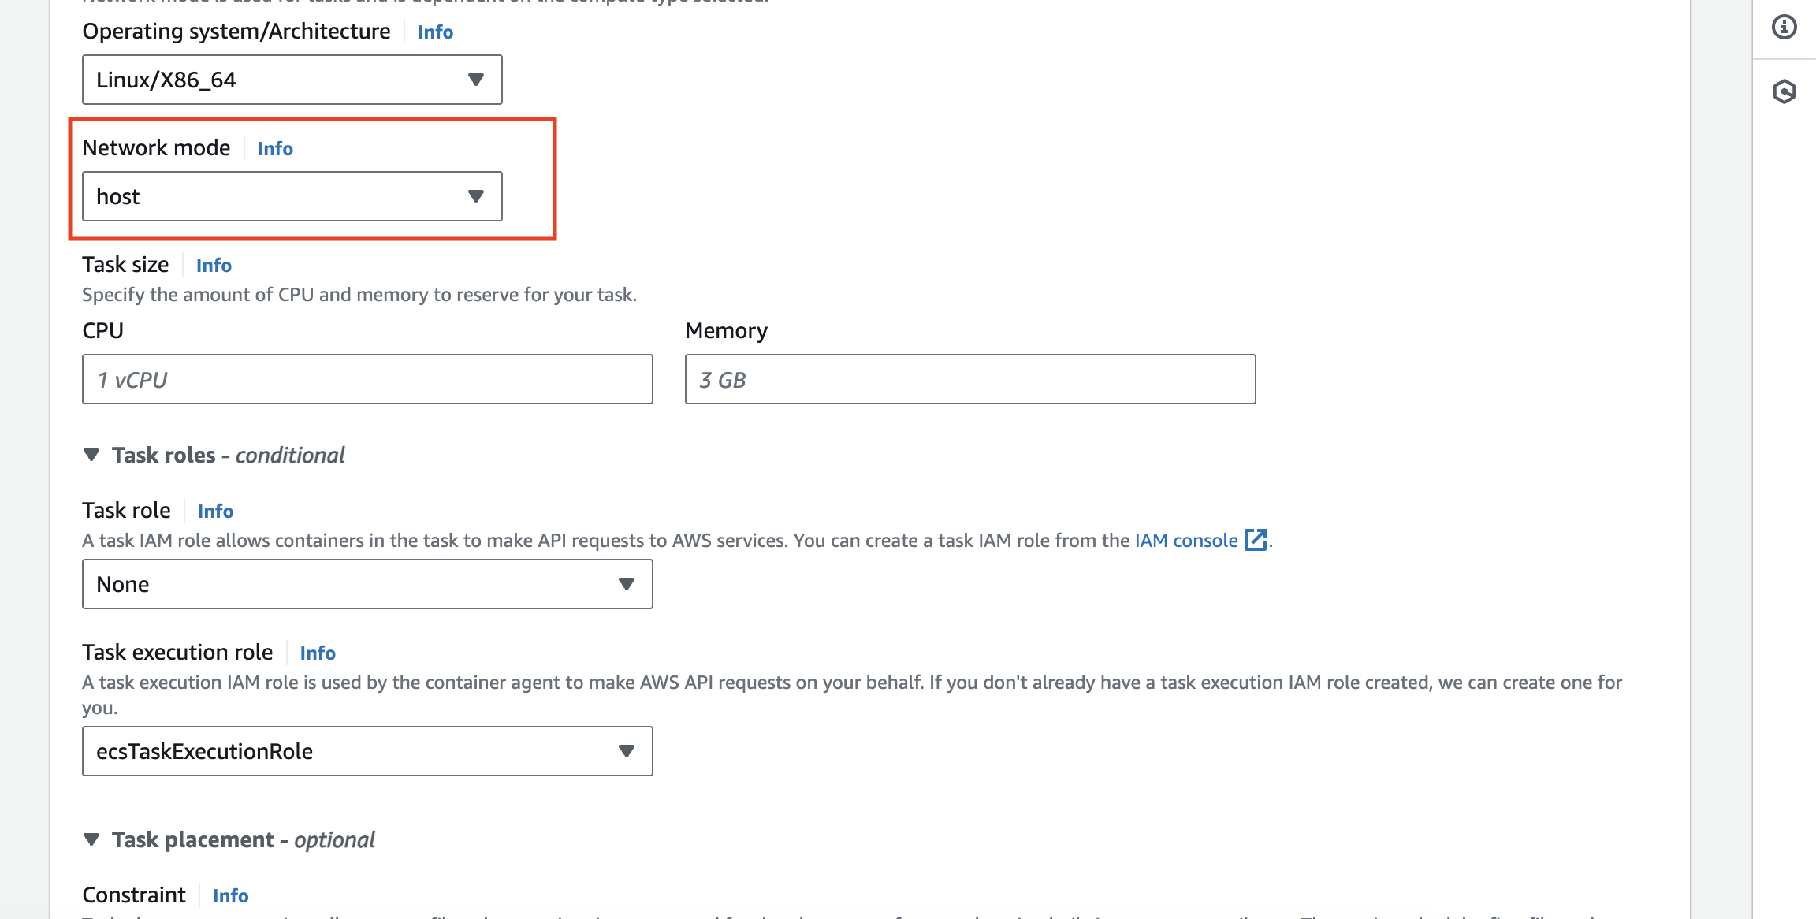Image resolution: width=1816 pixels, height=919 pixels.
Task: Select the host option in Network mode
Action: [x=292, y=195]
